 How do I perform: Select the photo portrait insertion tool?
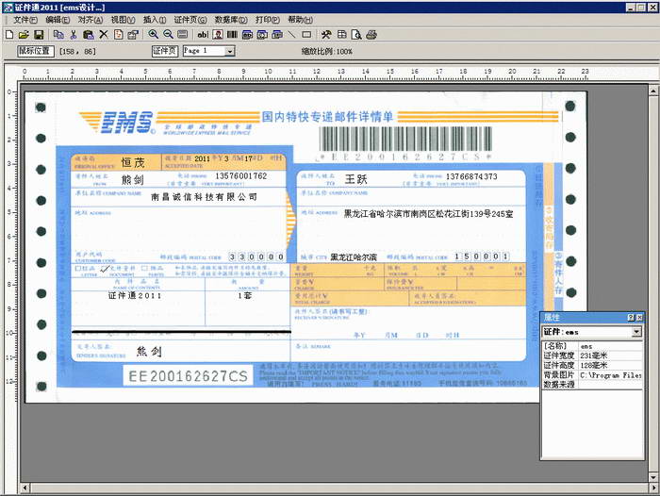[x=218, y=35]
